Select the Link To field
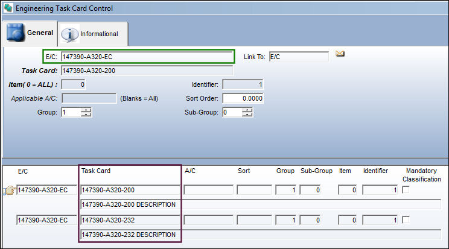Viewport: 449px width, 249px height. pos(299,57)
